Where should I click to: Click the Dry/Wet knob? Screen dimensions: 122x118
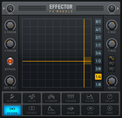pyautogui.click(x=10, y=81)
